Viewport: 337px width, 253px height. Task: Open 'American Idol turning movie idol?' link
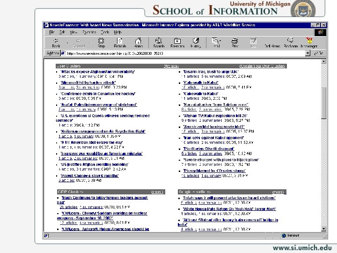tap(213, 126)
